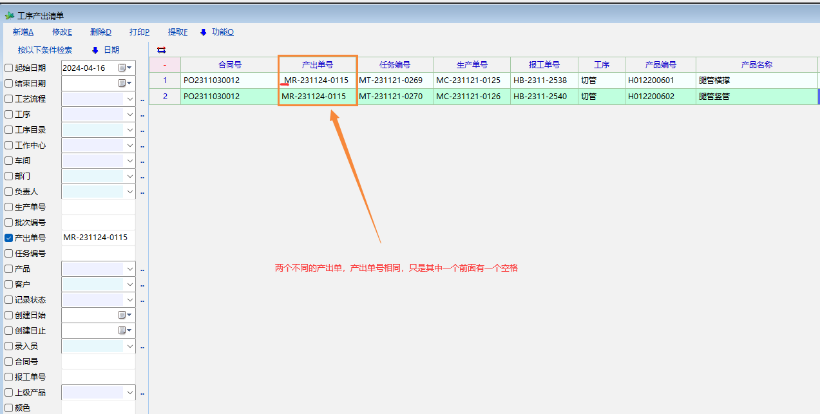Click the calendar icon for 创建日始
This screenshot has height=414, width=820.
tap(125, 315)
